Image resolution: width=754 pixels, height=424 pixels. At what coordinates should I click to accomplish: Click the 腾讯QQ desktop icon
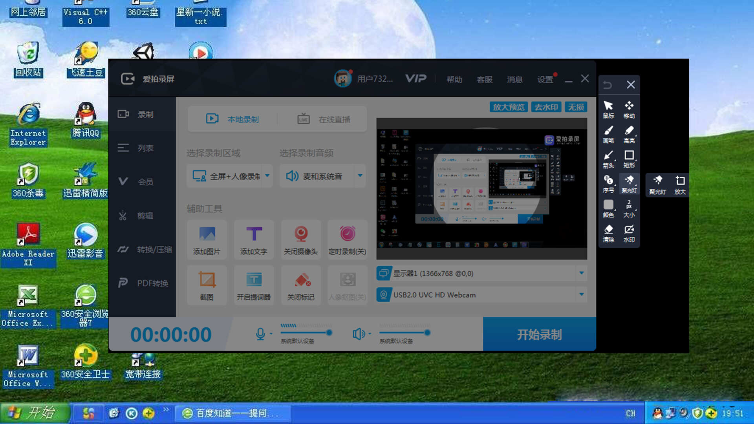[x=86, y=120]
